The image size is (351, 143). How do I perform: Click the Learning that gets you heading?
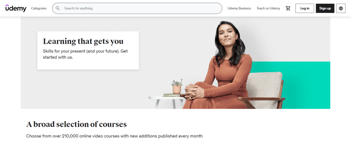pyautogui.click(x=83, y=41)
